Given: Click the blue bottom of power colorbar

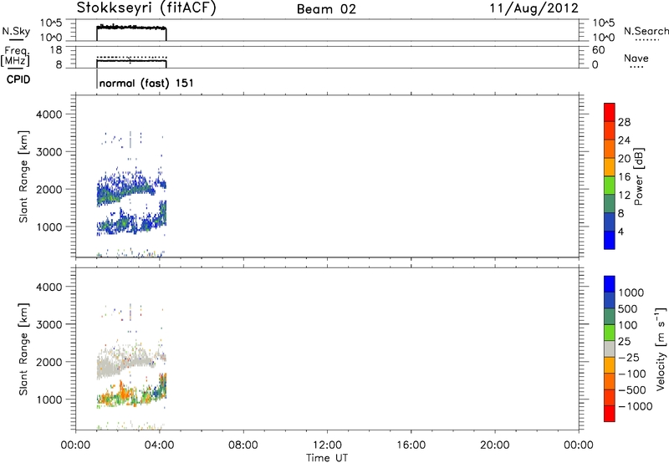Looking at the screenshot, I should tap(610, 240).
